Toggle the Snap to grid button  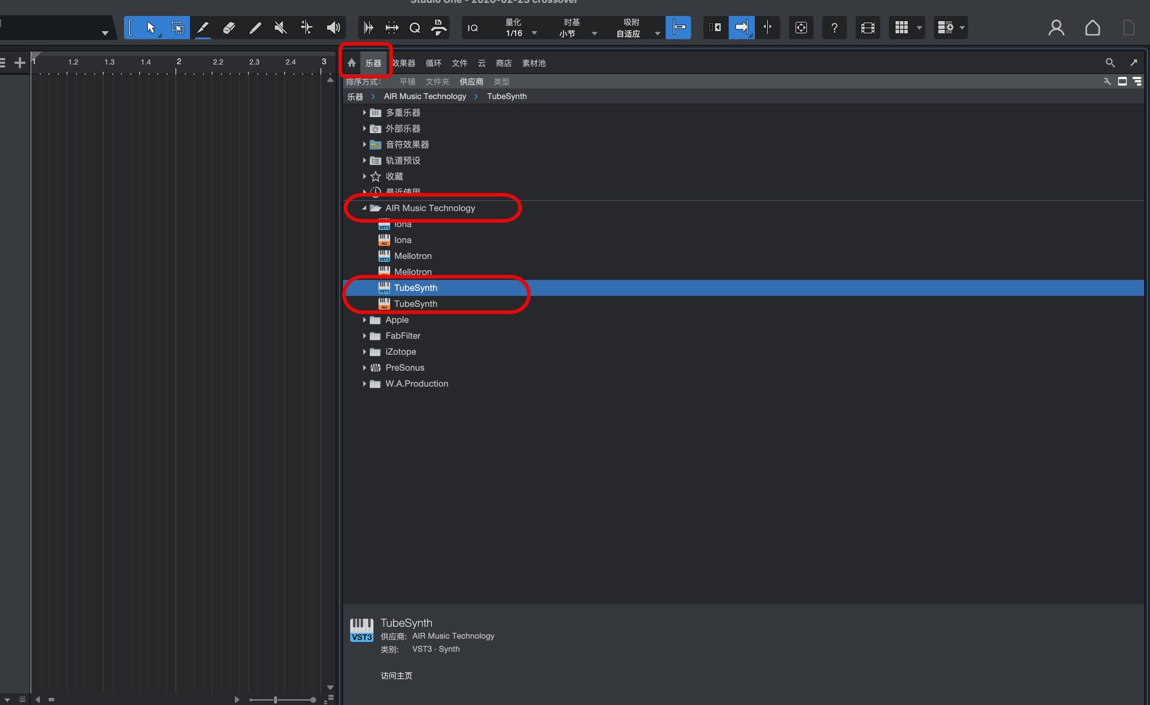(x=679, y=28)
